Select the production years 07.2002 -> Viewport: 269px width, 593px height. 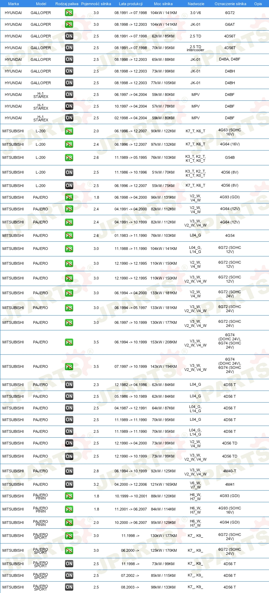point(130,575)
